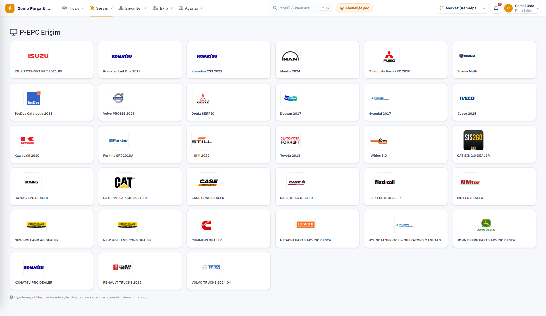Click the Demo Parça company name
The height and width of the screenshot is (316, 546).
pos(34,9)
